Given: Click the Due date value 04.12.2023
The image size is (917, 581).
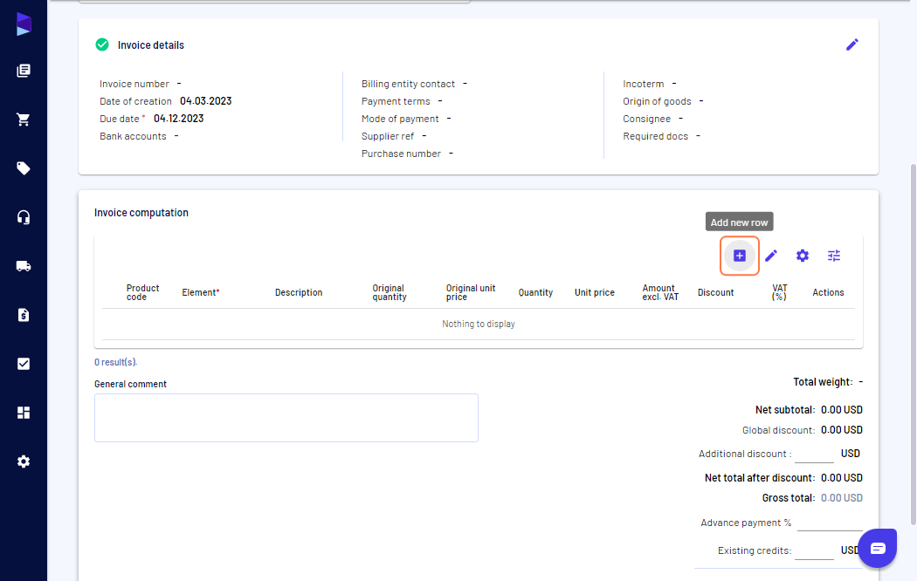Looking at the screenshot, I should tap(178, 119).
